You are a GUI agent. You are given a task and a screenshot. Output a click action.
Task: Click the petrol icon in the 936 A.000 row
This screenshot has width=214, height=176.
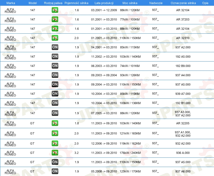(x=55, y=152)
